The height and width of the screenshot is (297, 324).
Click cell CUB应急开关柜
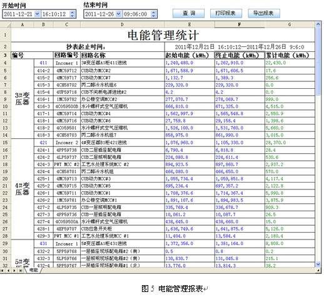point(123,229)
